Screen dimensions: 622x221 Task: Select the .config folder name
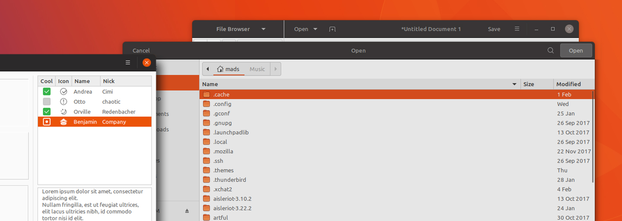tap(222, 104)
